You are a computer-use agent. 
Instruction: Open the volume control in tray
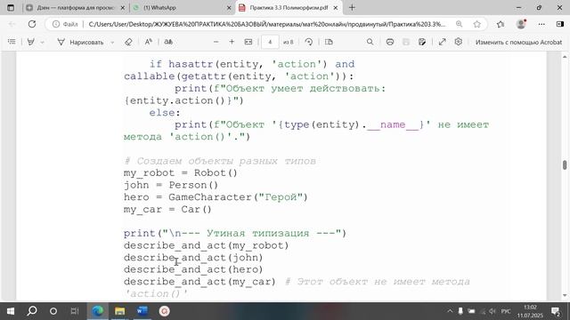(x=493, y=311)
